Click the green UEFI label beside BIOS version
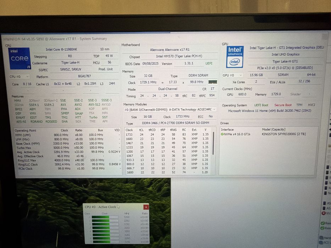The height and width of the screenshot is (248, 331). (x=209, y=63)
